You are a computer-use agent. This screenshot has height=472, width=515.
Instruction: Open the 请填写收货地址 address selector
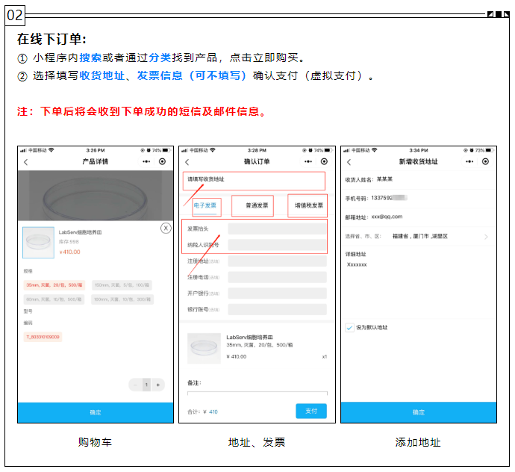(x=254, y=180)
